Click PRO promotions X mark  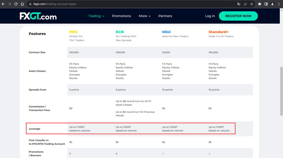[70, 153]
